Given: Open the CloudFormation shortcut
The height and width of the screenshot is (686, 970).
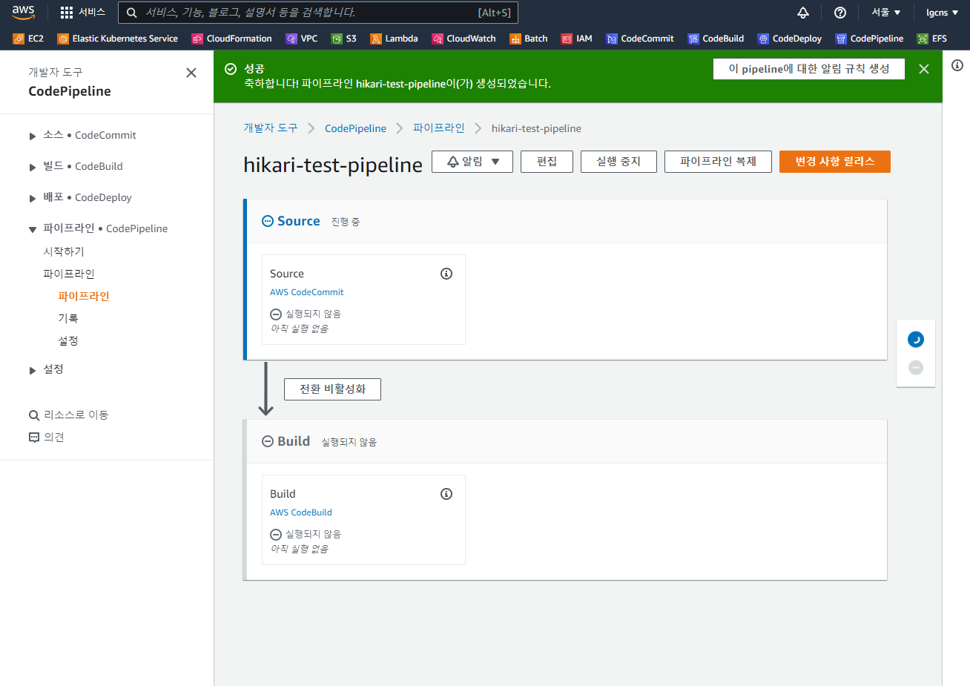Looking at the screenshot, I should coord(231,39).
